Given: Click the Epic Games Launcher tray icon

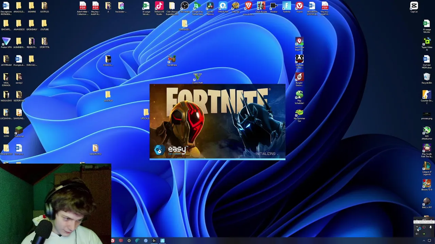Looking at the screenshot, I should click(x=417, y=227).
